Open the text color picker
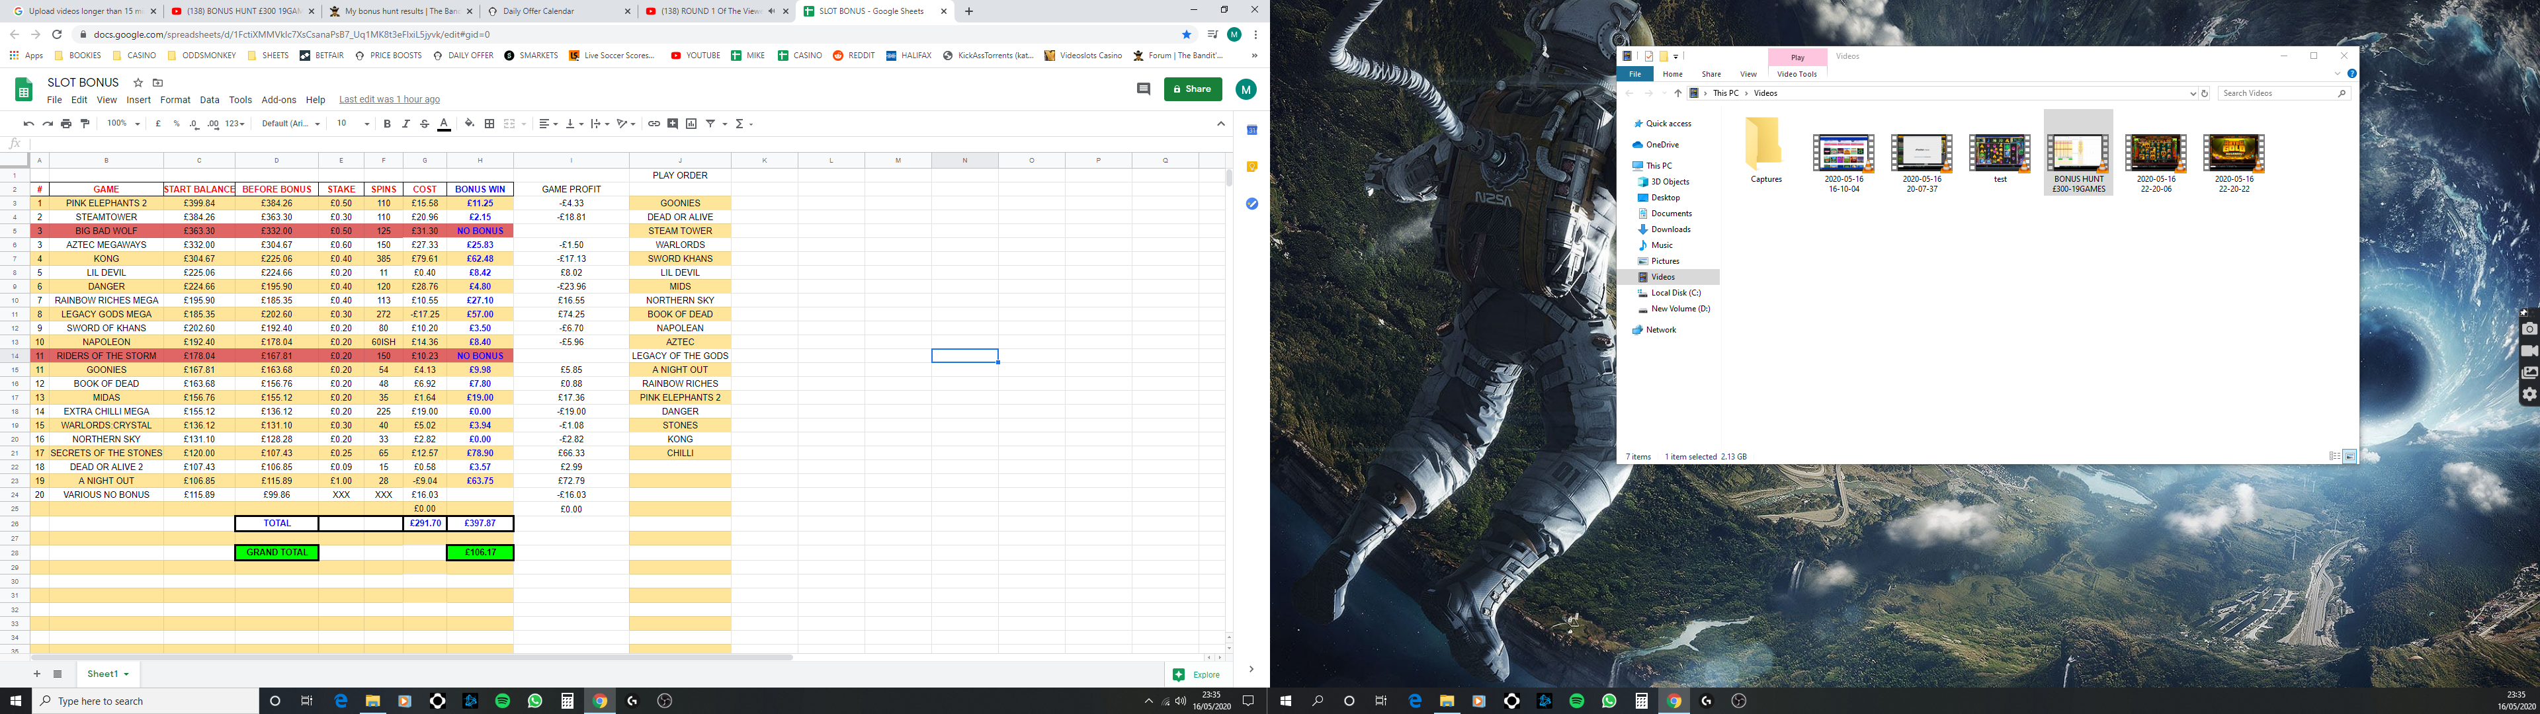The image size is (2540, 714). 444,124
